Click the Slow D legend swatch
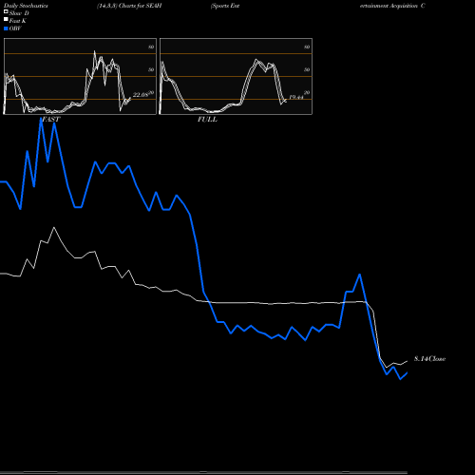The height and width of the screenshot is (475, 475). pos(6,12)
